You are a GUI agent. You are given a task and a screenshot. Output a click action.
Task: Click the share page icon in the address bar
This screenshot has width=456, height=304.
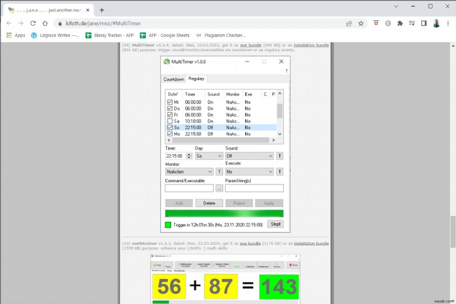pyautogui.click(x=349, y=23)
